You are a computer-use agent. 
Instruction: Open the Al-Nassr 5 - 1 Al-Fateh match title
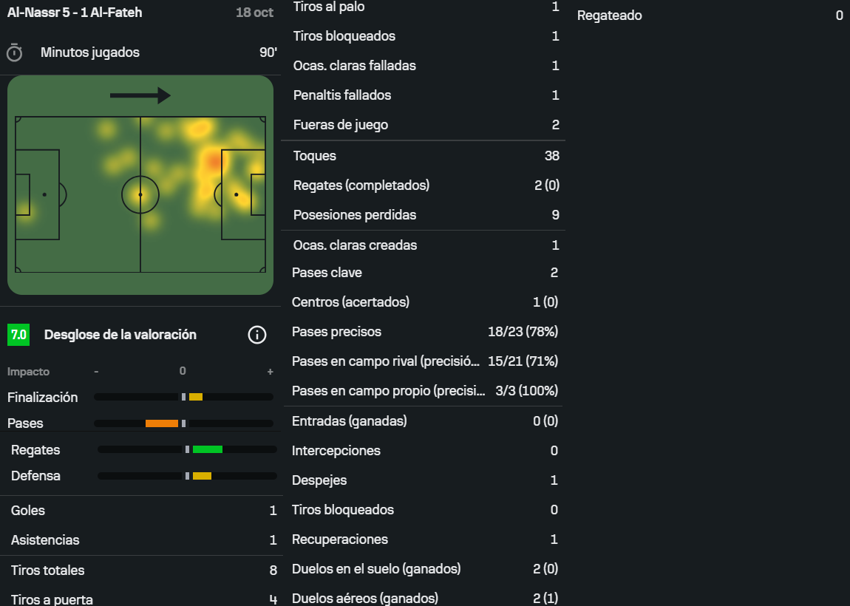pyautogui.click(x=75, y=13)
